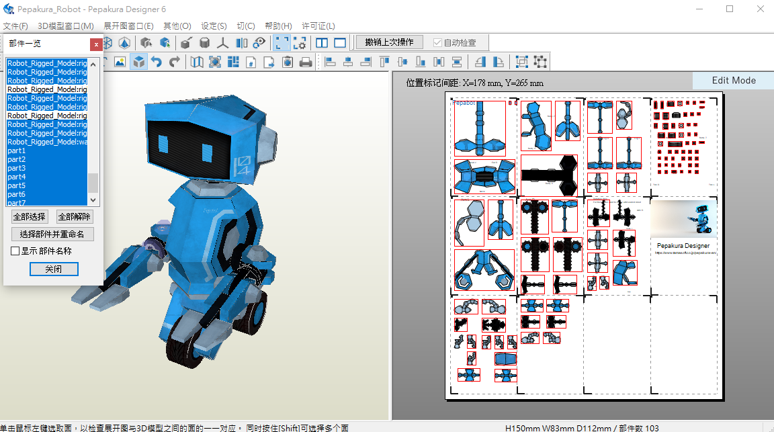Screen dimensions: 774x432
Task: Toggle the 自动检查 checkbox
Action: pyautogui.click(x=438, y=42)
